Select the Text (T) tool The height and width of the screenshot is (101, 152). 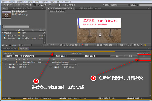coord(34,5)
